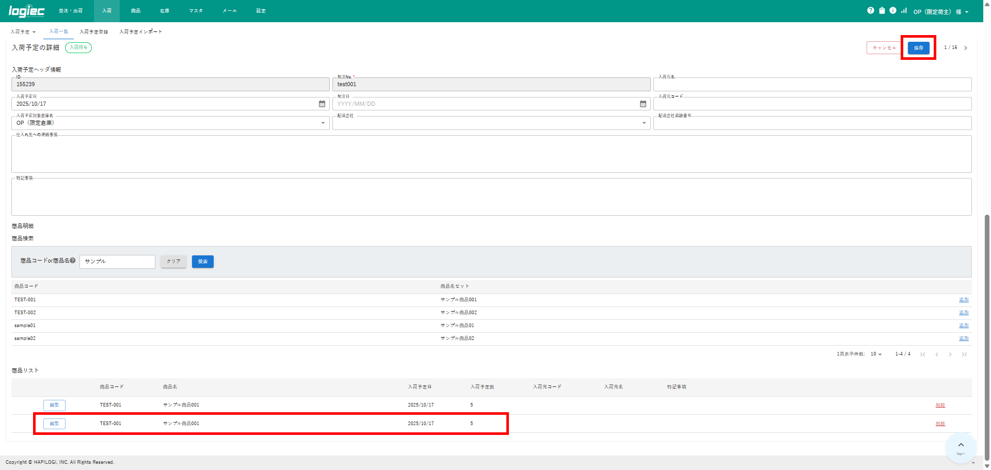
Task: Click the 検索 button in product search
Action: (202, 262)
